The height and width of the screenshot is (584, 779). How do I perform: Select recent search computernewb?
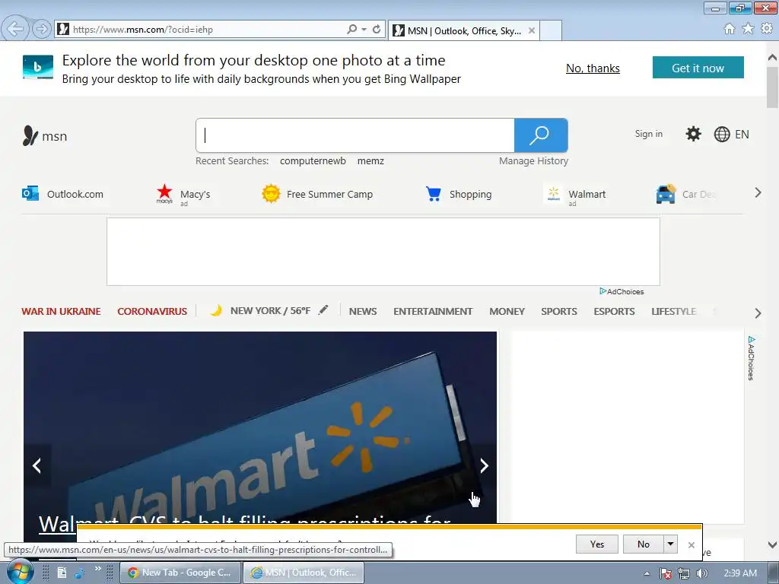pyautogui.click(x=313, y=161)
